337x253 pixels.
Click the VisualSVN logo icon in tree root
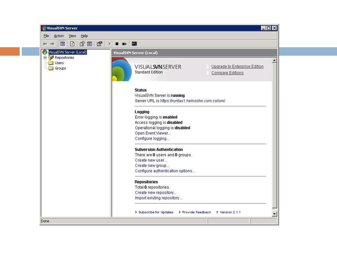pos(45,52)
